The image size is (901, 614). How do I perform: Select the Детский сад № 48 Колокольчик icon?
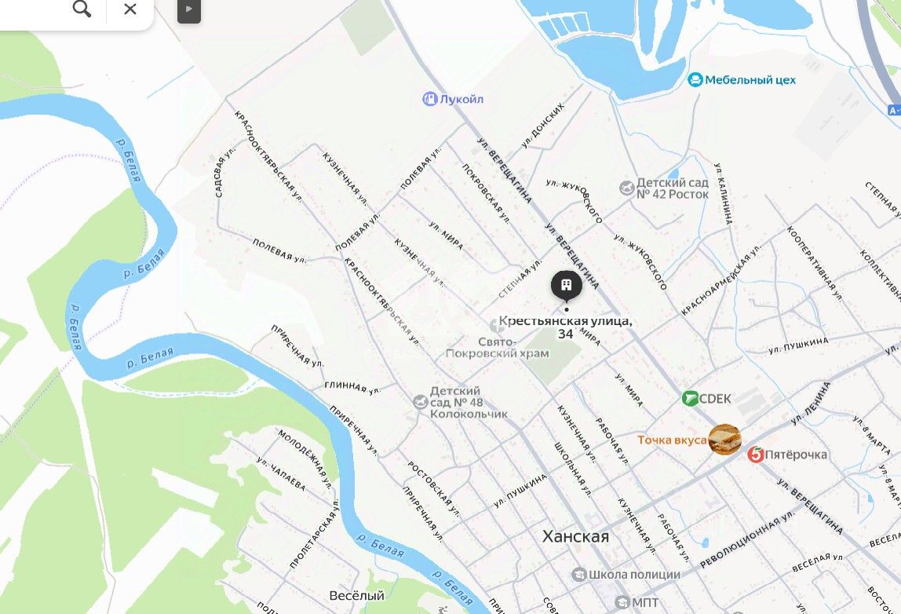[421, 401]
